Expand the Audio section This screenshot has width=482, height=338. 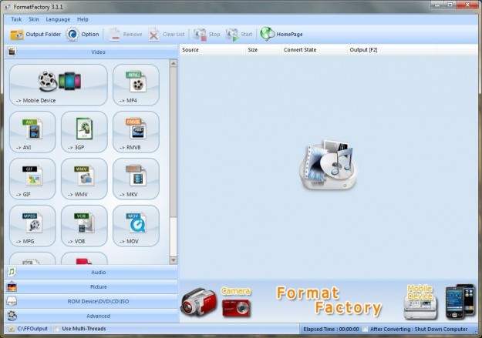pos(91,272)
